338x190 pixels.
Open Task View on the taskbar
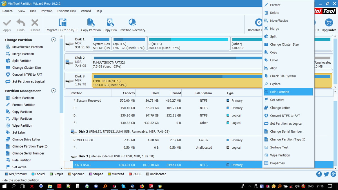coord(22,186)
